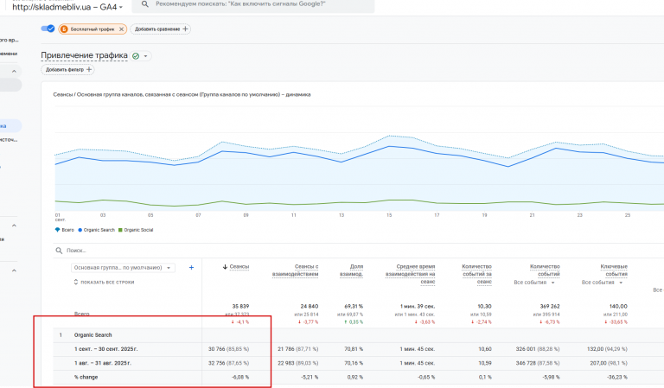Select the highlighted sidebar report item
Image resolution: width=664 pixels, height=388 pixels.
tap(10, 126)
